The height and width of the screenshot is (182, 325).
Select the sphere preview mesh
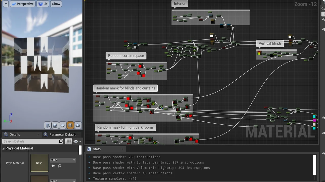point(55,125)
